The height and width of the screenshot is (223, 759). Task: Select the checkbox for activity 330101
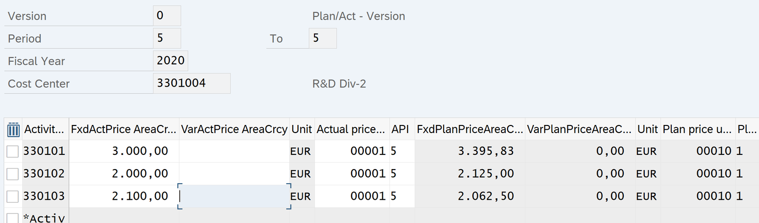click(x=13, y=152)
